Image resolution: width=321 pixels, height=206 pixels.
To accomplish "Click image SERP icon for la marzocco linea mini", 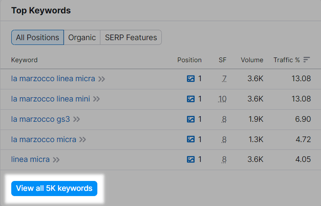I will pos(190,99).
